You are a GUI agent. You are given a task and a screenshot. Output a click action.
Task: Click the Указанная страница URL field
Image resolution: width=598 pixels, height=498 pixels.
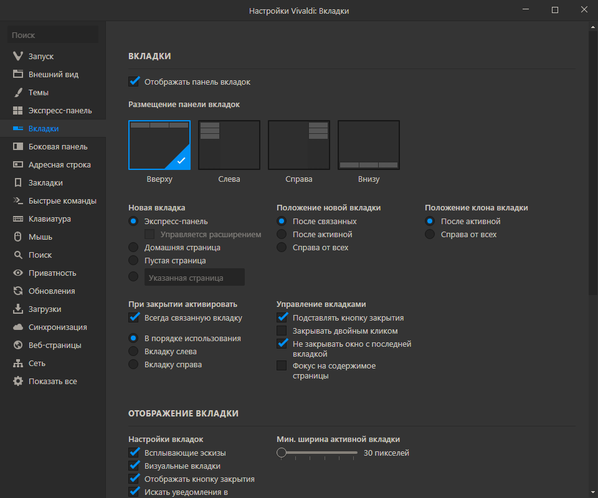pyautogui.click(x=194, y=278)
